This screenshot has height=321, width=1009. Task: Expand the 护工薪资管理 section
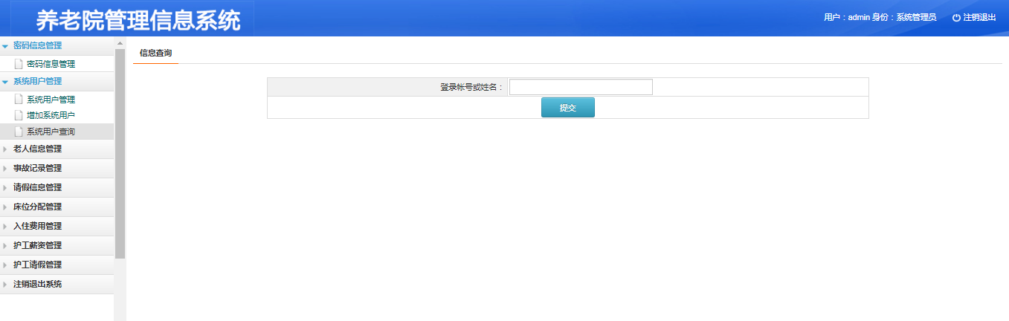(57, 246)
